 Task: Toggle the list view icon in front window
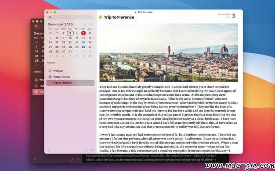pos(92,150)
